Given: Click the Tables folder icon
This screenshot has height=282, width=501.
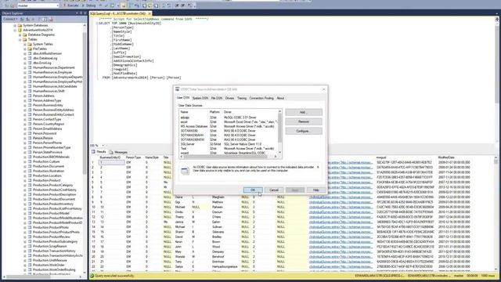Looking at the screenshot, I should point(25,39).
